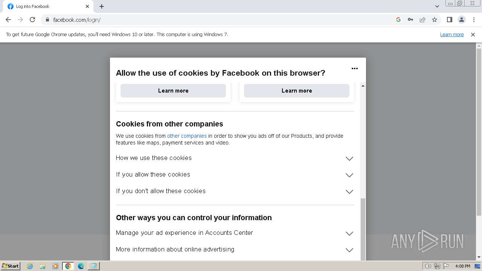Open the Windows Start menu
Viewport: 482px width, 271px height.
(10, 266)
